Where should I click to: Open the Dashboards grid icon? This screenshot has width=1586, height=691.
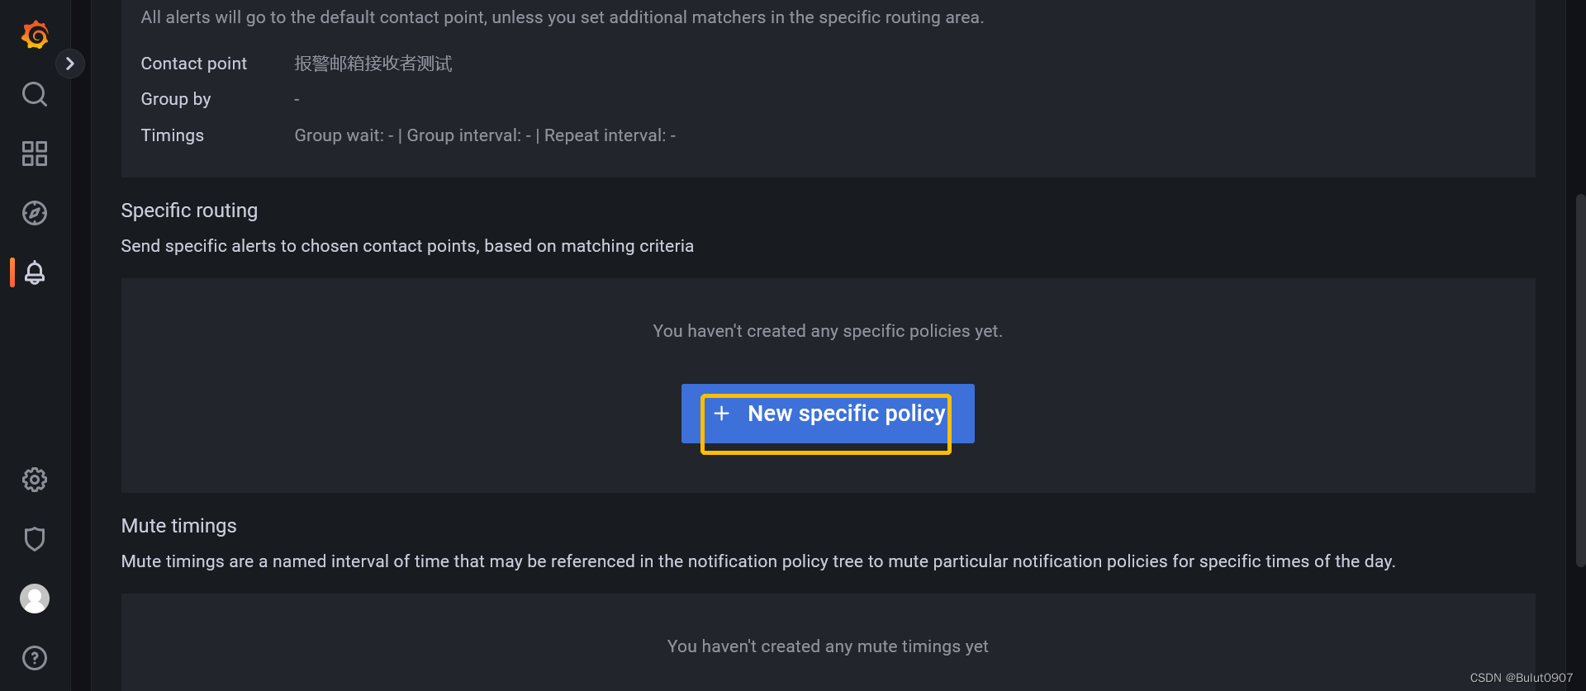coord(34,154)
